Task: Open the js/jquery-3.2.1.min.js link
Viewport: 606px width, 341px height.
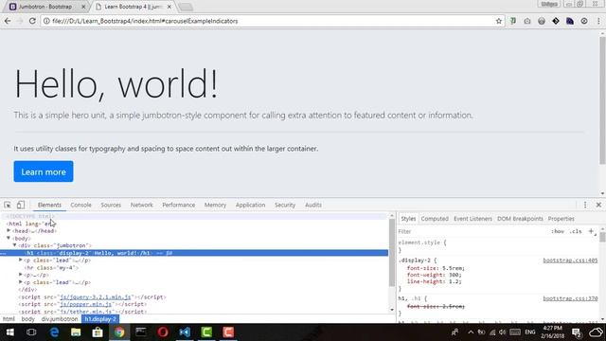Action: click(x=96, y=296)
